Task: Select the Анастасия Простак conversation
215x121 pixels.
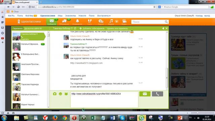Action: pyautogui.click(x=29, y=67)
